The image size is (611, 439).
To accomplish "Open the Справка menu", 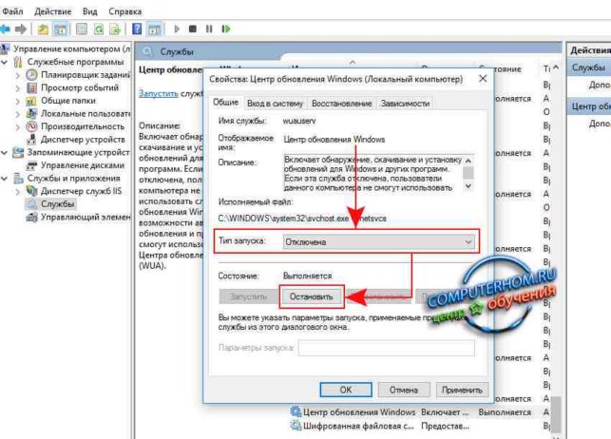I will pyautogui.click(x=125, y=11).
